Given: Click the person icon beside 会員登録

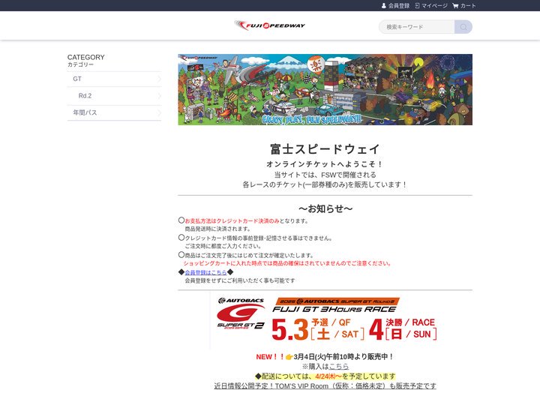Looking at the screenshot, I should click(x=384, y=5).
